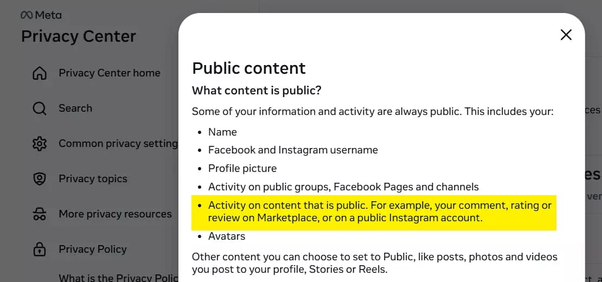
Task: Click the Search magnifier icon
Action: [39, 108]
